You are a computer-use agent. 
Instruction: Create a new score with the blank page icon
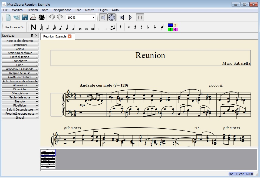tap(8, 17)
